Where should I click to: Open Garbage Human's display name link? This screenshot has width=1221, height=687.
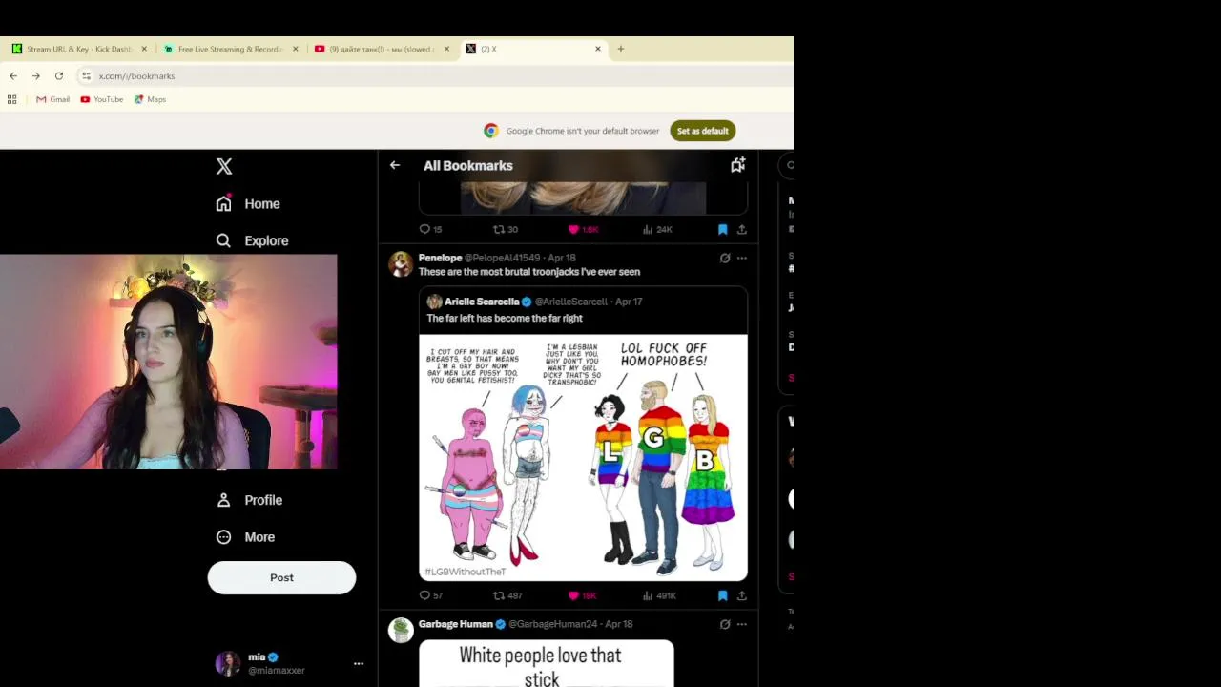coord(455,624)
